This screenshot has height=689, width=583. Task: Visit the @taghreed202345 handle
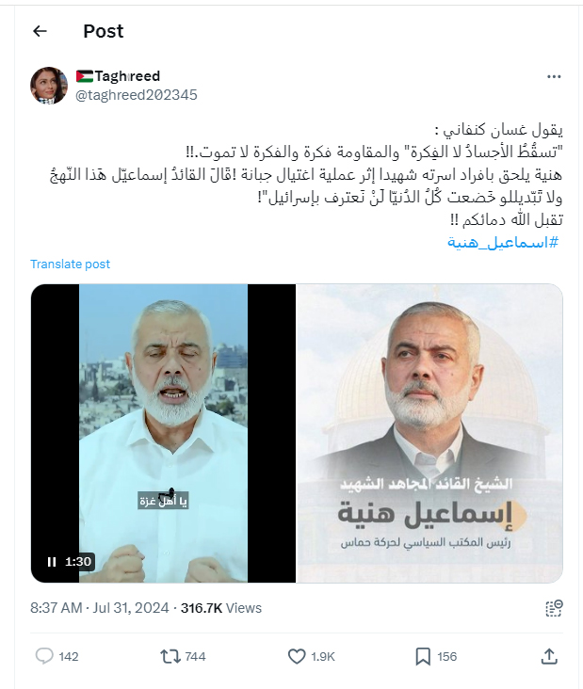(137, 95)
